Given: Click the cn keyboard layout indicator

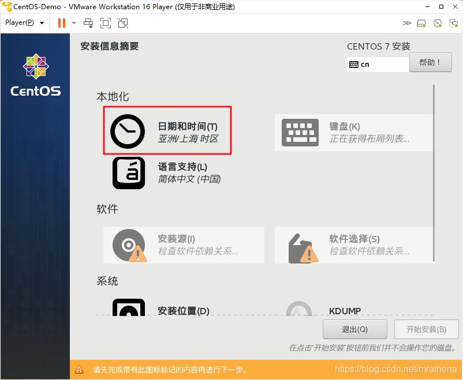Looking at the screenshot, I should click(x=378, y=65).
